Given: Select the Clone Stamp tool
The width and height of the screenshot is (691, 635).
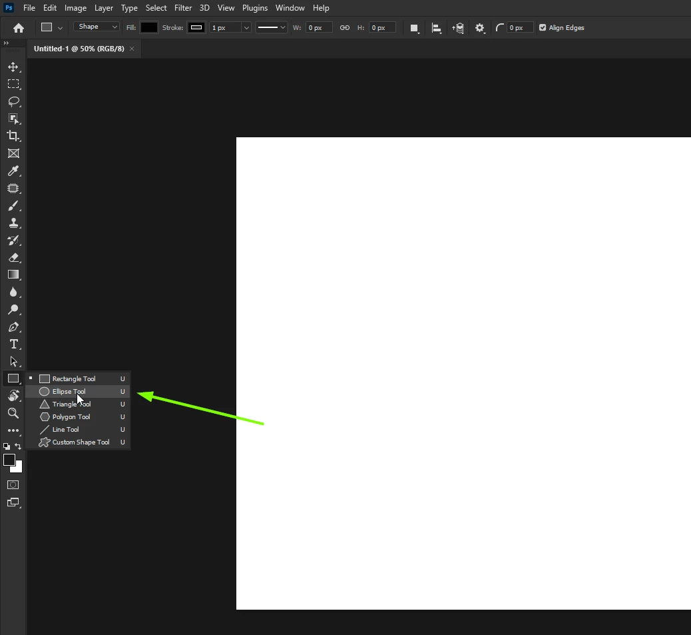Looking at the screenshot, I should click(x=13, y=223).
